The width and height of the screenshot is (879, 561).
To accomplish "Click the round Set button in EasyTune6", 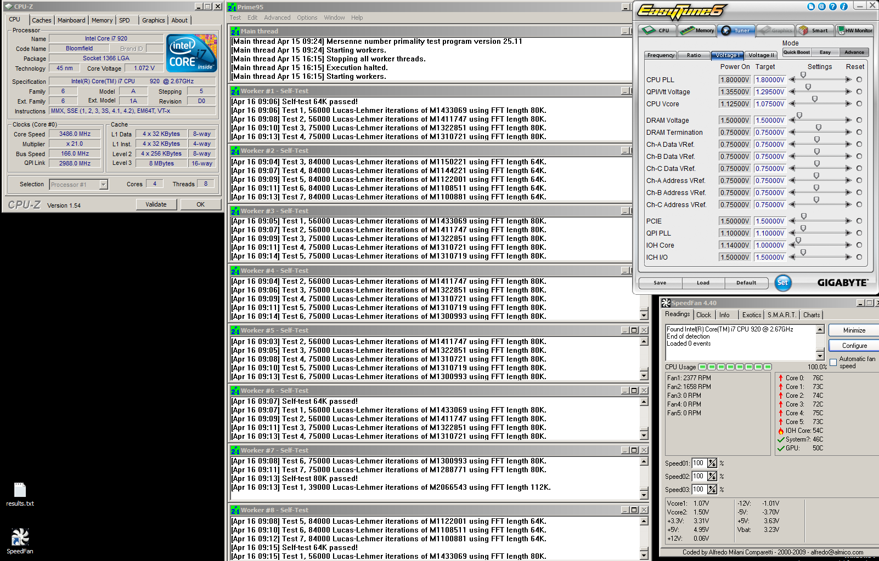I will (782, 283).
